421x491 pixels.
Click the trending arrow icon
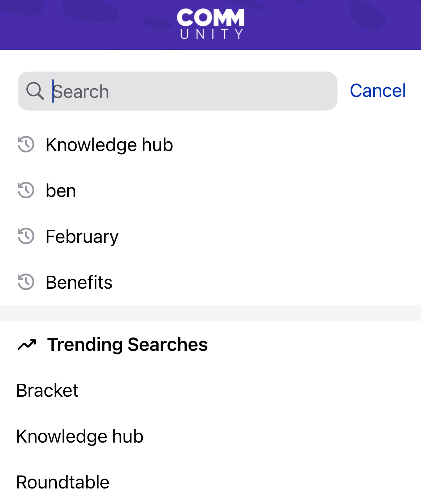(27, 345)
